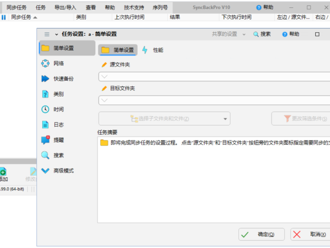Switch to the 简单设置 tab
The width and height of the screenshot is (330, 248).
tap(118, 50)
